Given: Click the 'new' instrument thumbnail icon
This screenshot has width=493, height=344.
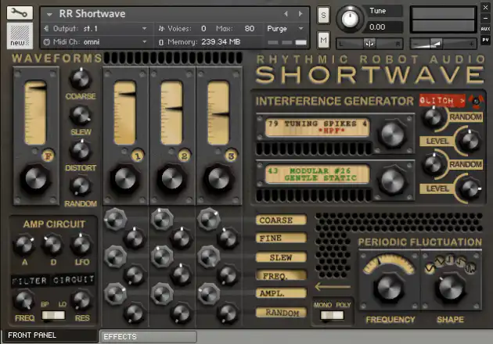Looking at the screenshot, I should pyautogui.click(x=20, y=35).
